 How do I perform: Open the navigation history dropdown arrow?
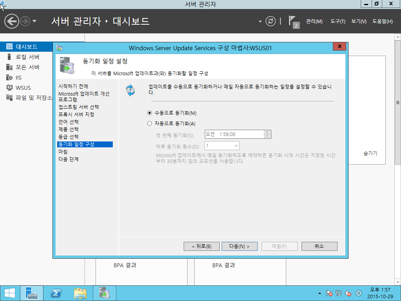pyautogui.click(x=34, y=21)
